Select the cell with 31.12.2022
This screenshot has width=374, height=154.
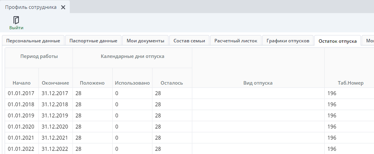click(56, 149)
